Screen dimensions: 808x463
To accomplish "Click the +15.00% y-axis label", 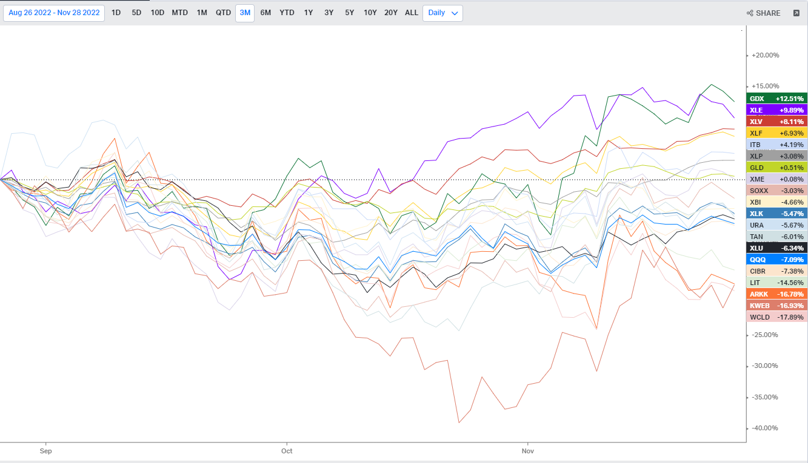I will [765, 86].
